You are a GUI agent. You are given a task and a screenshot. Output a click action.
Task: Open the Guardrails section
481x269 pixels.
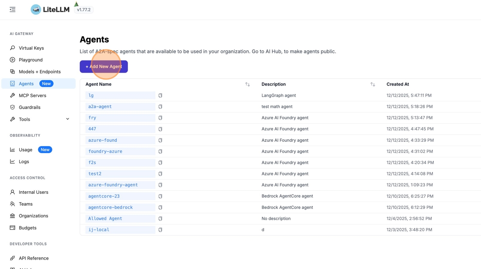[x=30, y=107]
